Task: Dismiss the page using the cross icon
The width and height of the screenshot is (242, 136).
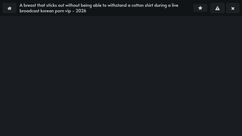Action: click(233, 8)
